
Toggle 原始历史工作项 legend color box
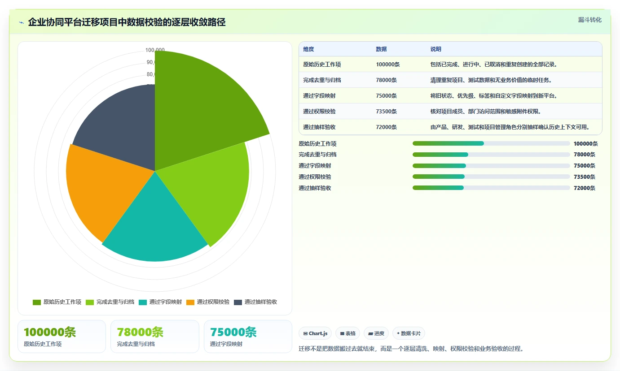click(x=37, y=302)
